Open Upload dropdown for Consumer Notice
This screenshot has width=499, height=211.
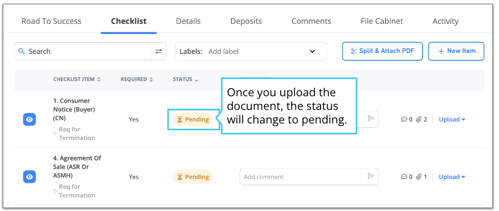(452, 120)
